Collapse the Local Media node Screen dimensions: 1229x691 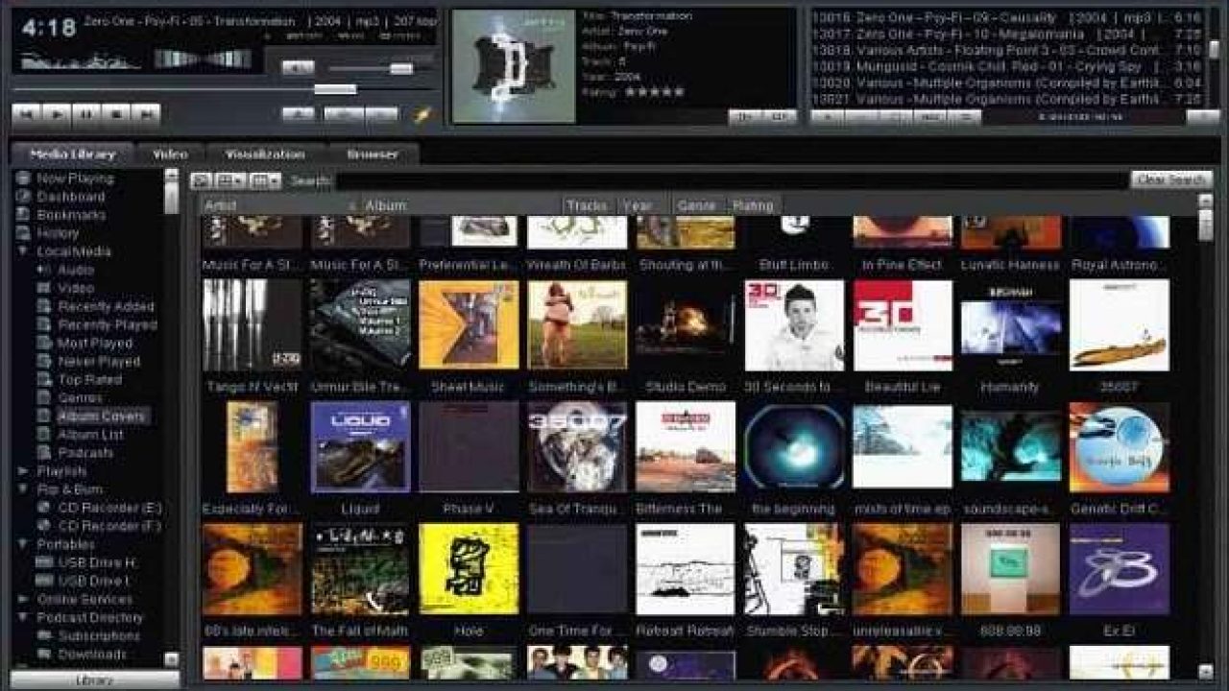click(x=22, y=251)
